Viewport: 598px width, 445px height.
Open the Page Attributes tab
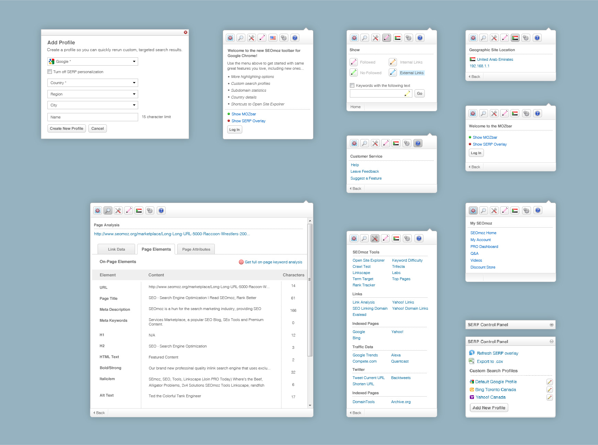196,249
